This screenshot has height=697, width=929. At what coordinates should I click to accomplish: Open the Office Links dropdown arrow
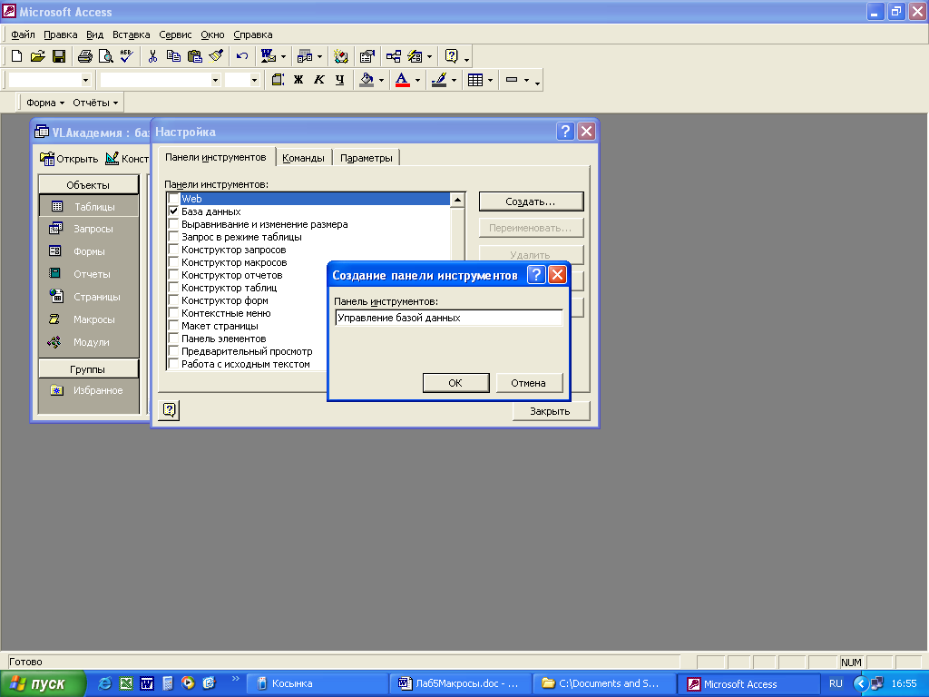pos(283,56)
